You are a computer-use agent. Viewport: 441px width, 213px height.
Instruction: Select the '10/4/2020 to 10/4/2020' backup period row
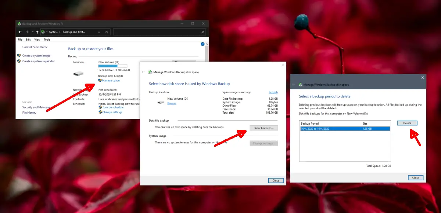tap(345, 129)
